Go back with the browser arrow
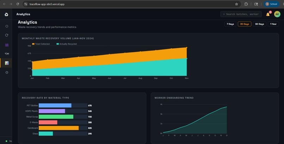Image resolution: width=284 pixels, height=144 pixels. (x=4, y=4)
